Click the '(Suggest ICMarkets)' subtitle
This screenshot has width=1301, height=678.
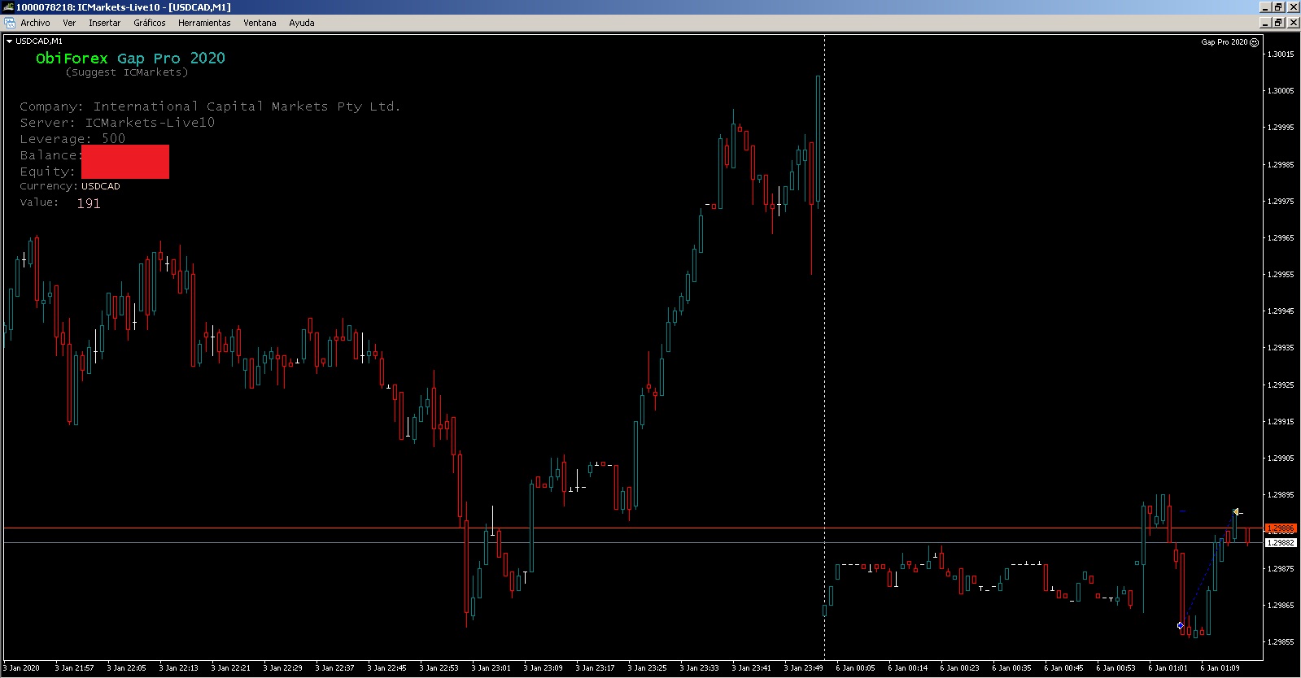coord(127,72)
